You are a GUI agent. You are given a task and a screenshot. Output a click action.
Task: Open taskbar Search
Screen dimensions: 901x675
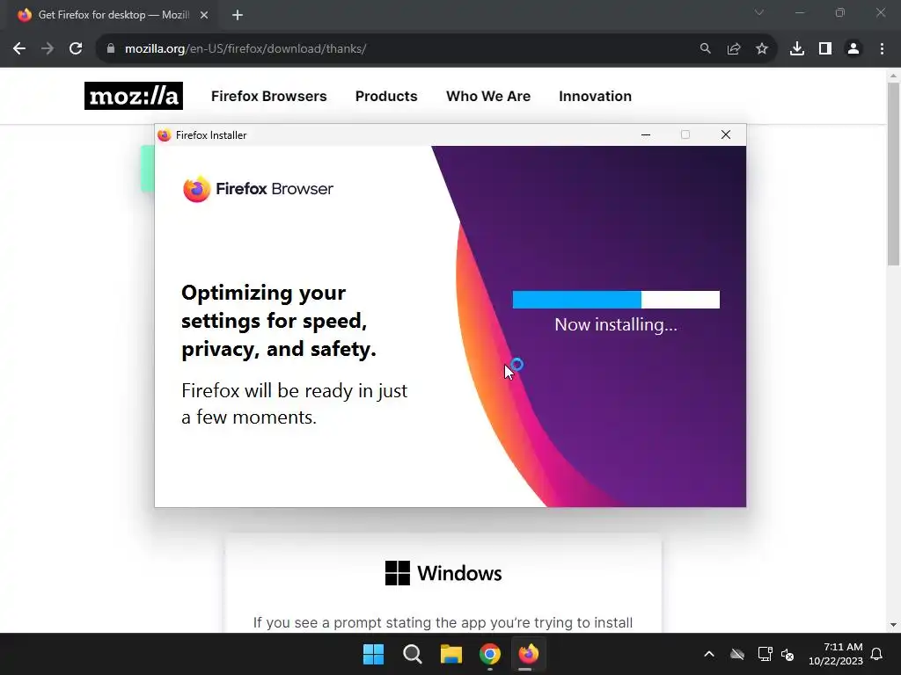[412, 654]
